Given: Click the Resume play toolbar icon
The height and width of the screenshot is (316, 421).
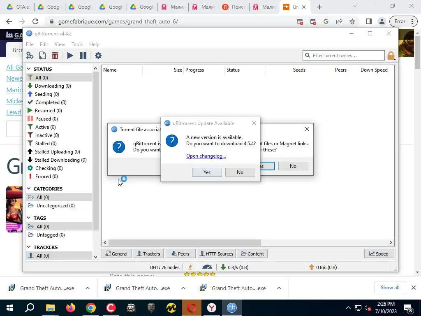Looking at the screenshot, I should click(x=70, y=56).
